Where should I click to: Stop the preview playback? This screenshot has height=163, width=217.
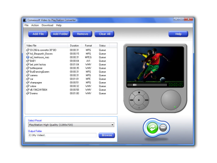click(139, 93)
